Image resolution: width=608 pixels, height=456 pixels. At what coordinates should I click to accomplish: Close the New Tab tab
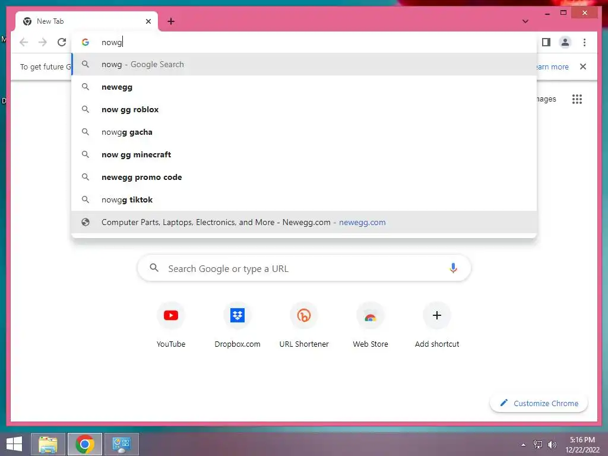148,21
